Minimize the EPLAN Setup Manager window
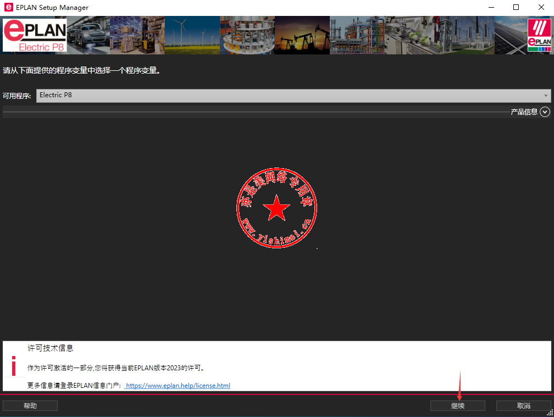The image size is (554, 417). [491, 7]
